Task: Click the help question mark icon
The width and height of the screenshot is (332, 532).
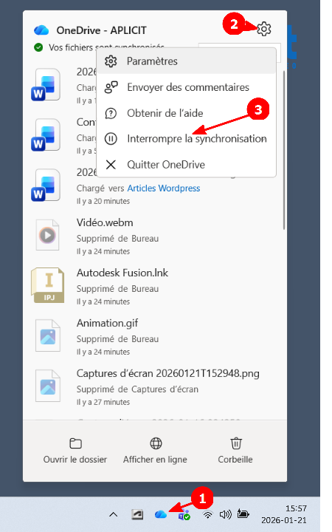Action: tap(111, 113)
